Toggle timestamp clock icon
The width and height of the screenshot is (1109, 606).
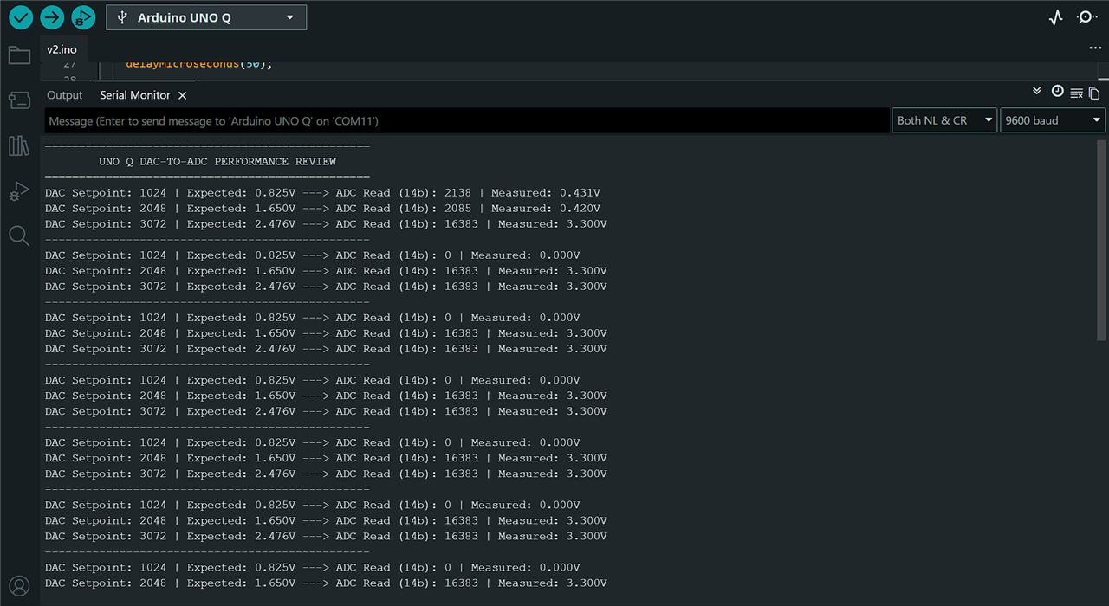[1057, 91]
